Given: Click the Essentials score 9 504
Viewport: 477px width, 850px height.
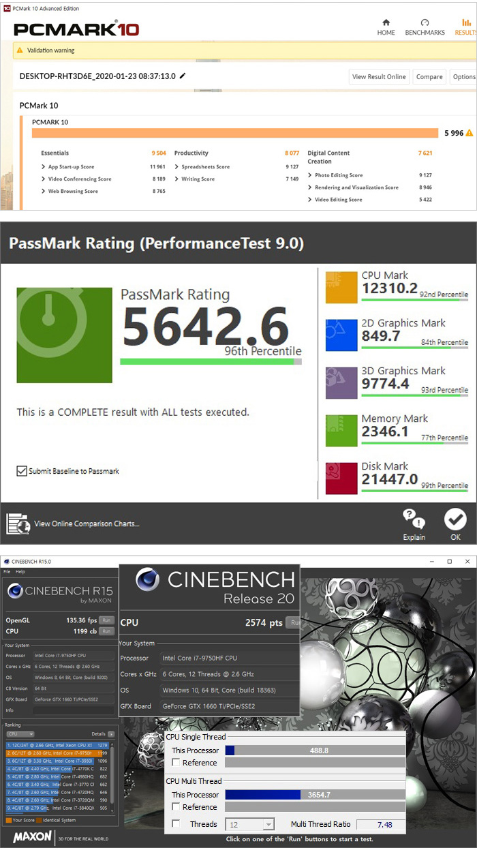Looking at the screenshot, I should point(158,153).
